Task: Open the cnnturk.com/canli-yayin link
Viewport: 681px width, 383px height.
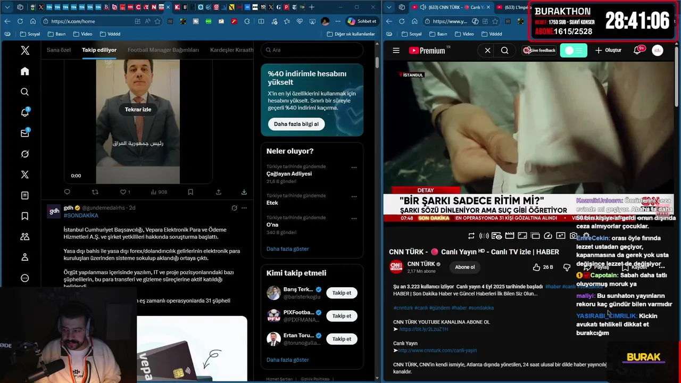Action: 437,351
